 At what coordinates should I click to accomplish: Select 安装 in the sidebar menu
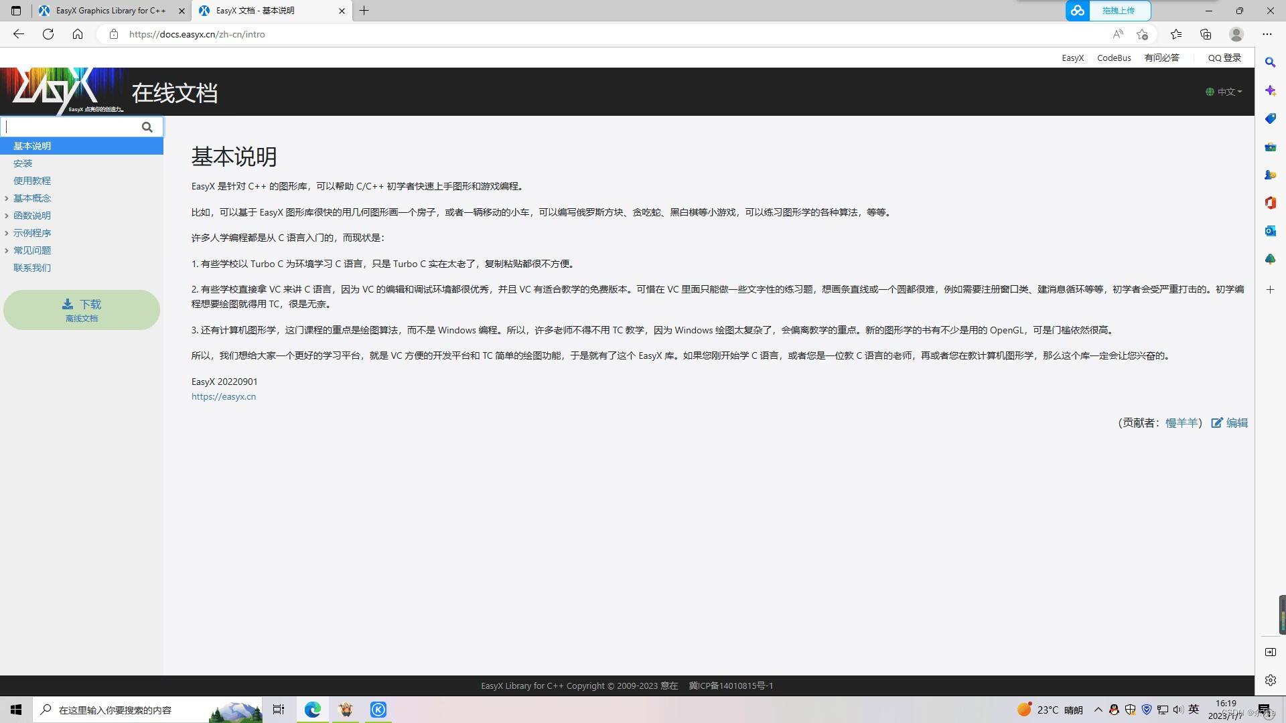(x=23, y=163)
